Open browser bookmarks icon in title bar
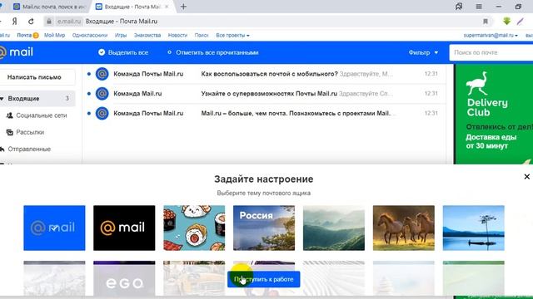Screen dimensions: 533x299 pos(459,7)
